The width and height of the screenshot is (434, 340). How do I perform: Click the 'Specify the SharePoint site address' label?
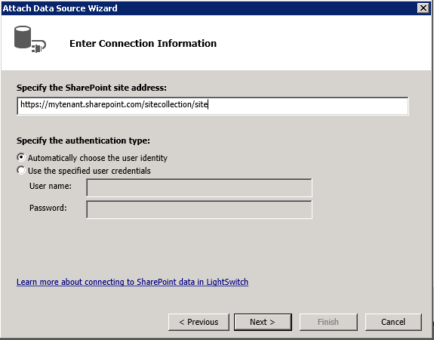91,88
